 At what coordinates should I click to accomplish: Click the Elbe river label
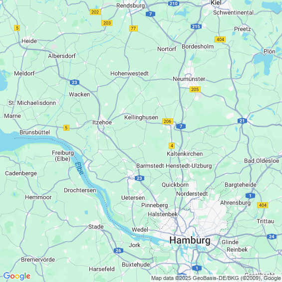(x=79, y=169)
